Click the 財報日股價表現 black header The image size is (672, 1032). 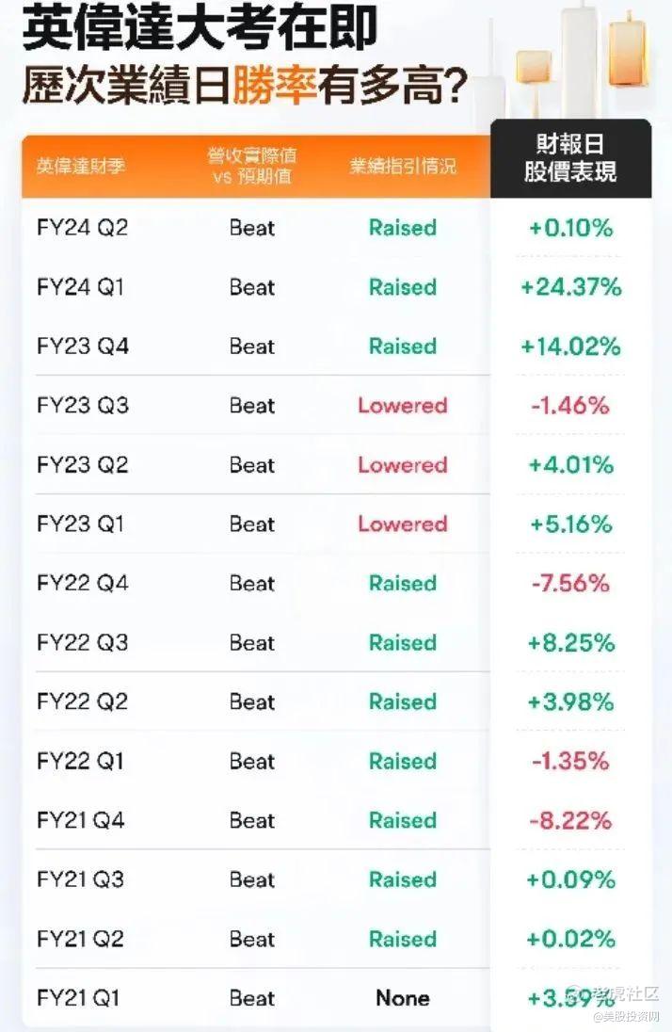[x=570, y=158]
